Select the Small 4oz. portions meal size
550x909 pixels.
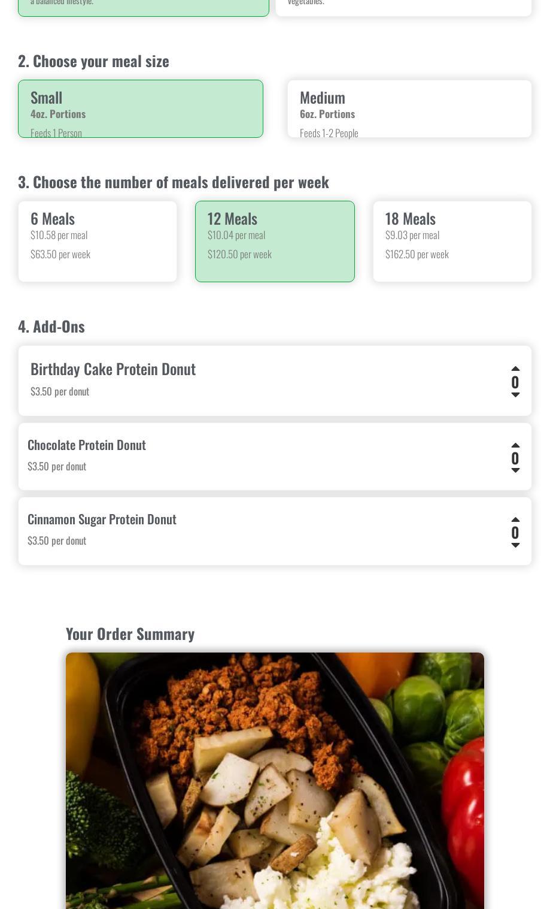tap(141, 109)
